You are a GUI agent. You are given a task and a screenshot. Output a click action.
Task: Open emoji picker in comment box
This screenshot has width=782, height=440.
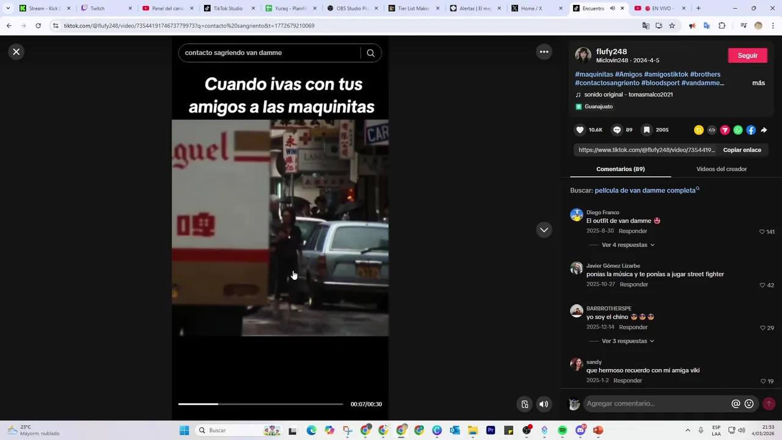click(x=749, y=404)
